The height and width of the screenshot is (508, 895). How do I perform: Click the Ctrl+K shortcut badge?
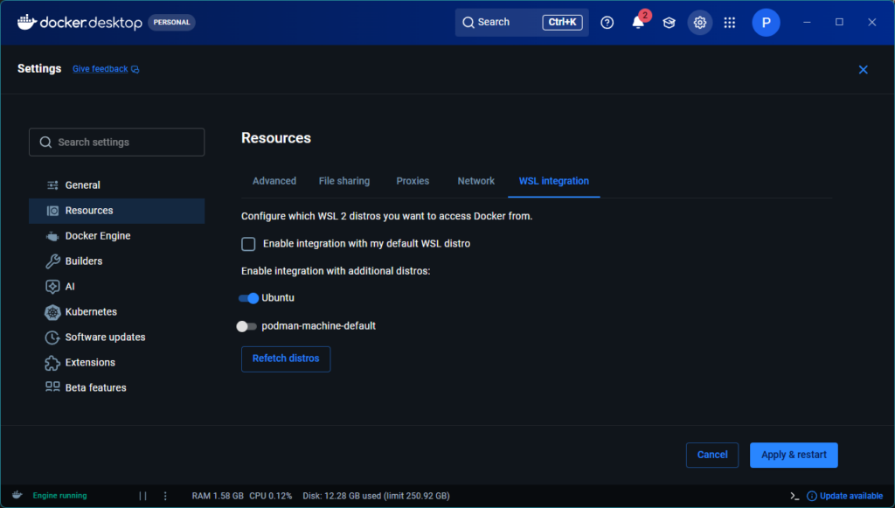coord(562,22)
